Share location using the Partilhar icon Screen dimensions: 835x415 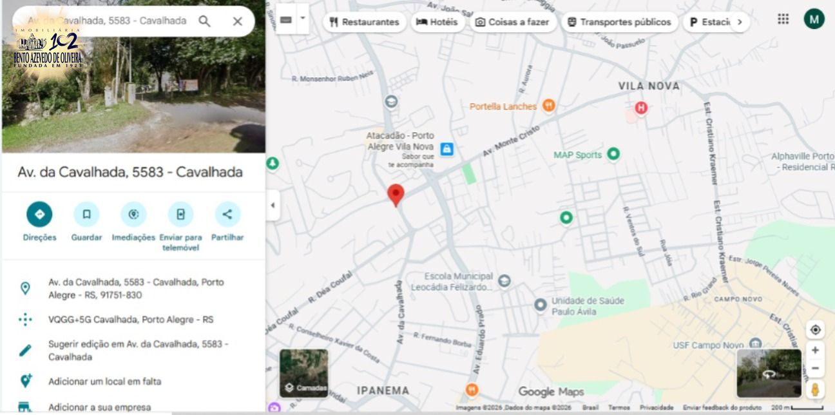[227, 215]
